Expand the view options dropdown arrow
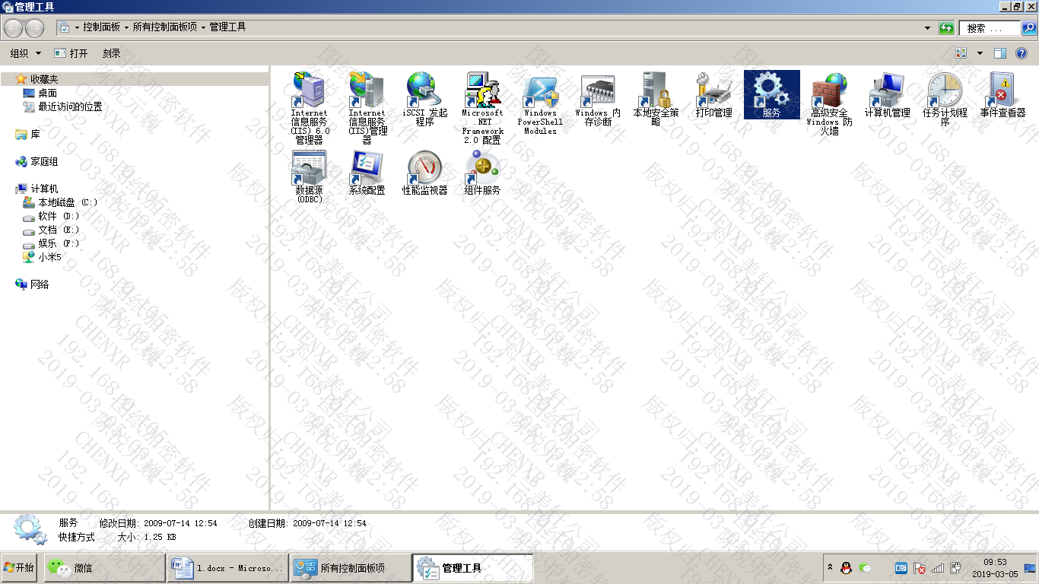The width and height of the screenshot is (1039, 584). 980,53
